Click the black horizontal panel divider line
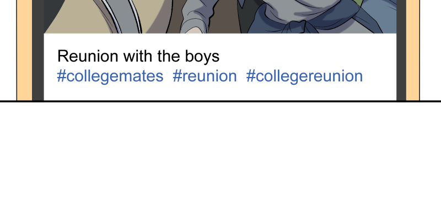Image resolution: width=441 pixels, height=220 pixels. click(220, 101)
